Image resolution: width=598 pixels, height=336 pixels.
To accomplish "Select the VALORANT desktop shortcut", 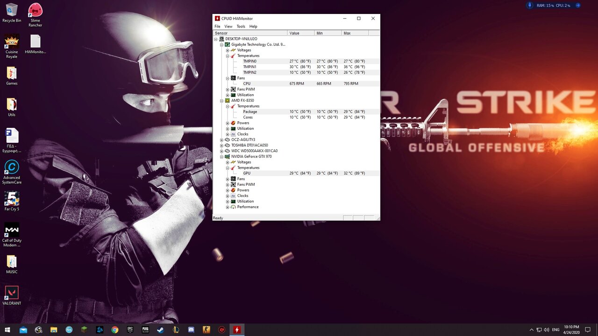I will coord(12,295).
